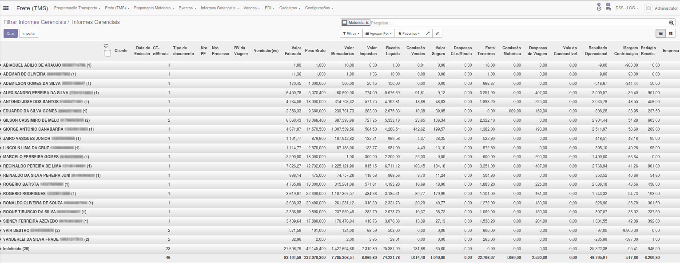Open the Pagamento Motorista menu
This screenshot has height=263, width=680.
154,8
